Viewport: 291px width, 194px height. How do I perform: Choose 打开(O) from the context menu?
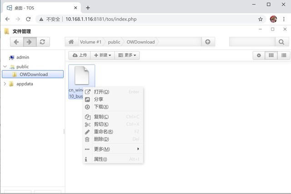113,92
